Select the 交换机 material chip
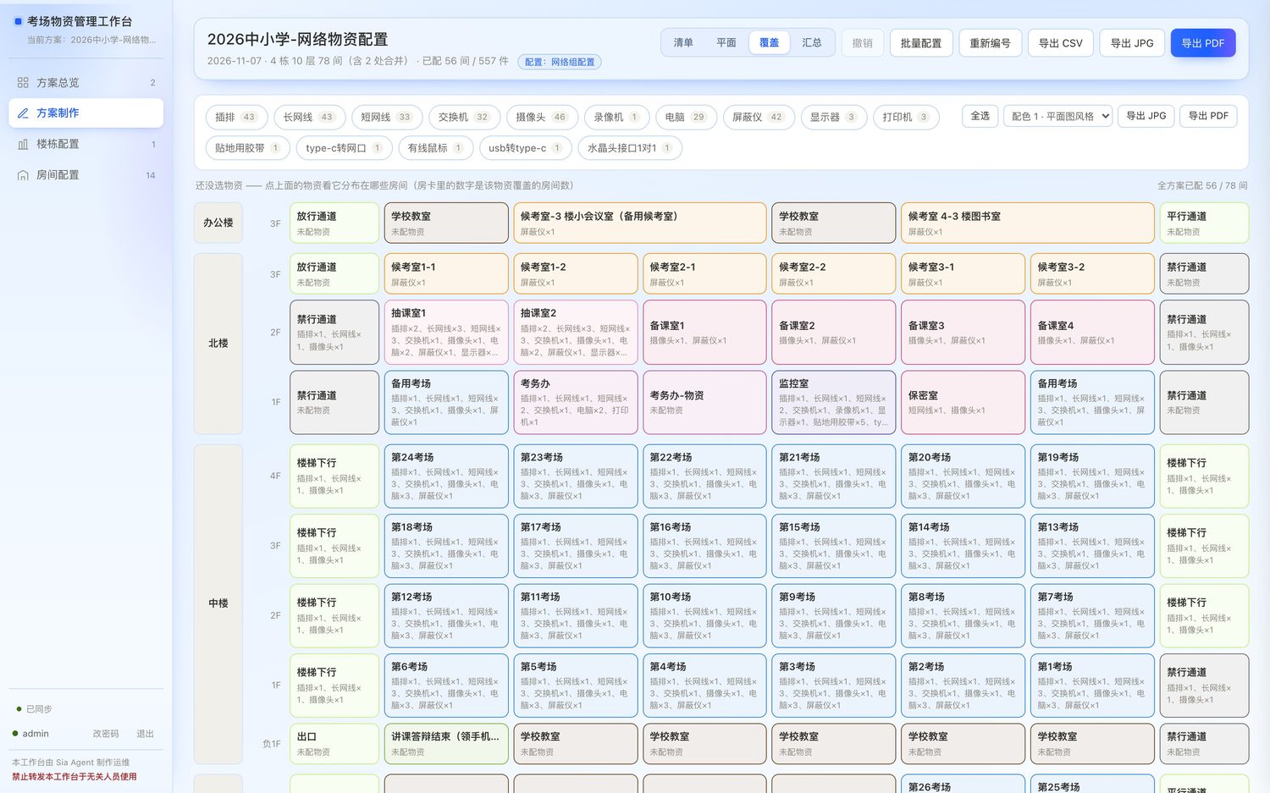Screen dimensions: 1270x793 click(x=464, y=118)
